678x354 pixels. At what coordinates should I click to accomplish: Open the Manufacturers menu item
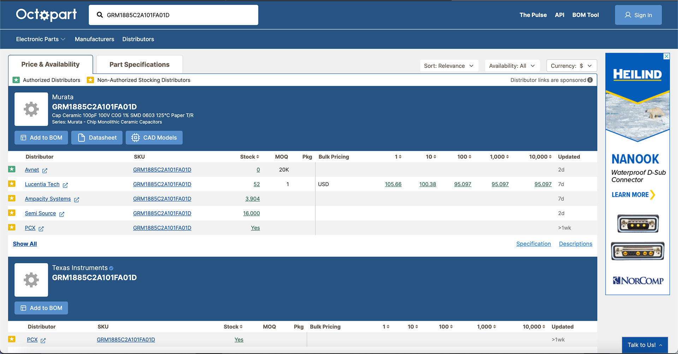[x=94, y=39]
